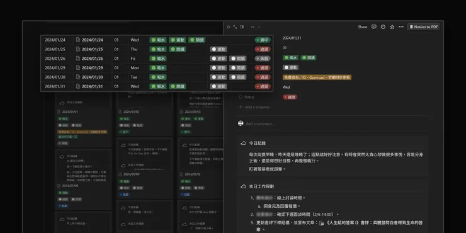Go to previous page with up chevron
This screenshot has width=466, height=233.
pos(253,27)
